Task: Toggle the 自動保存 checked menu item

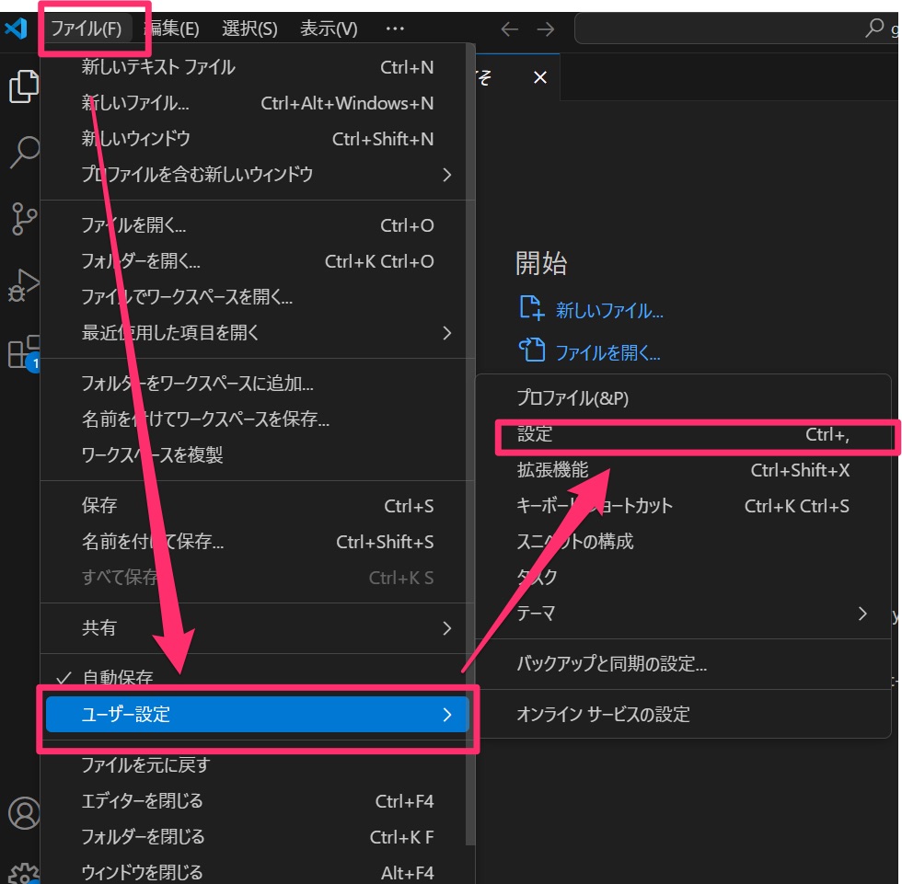Action: 117,678
